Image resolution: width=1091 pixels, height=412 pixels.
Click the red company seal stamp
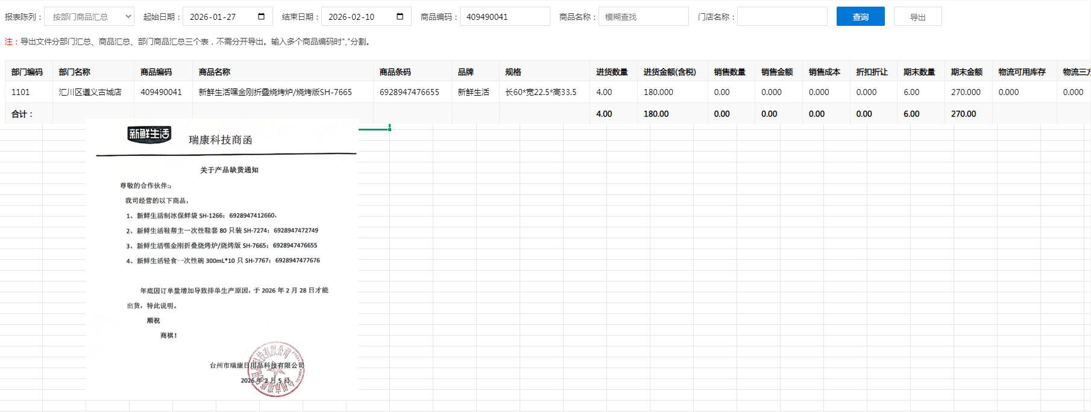pos(276,369)
